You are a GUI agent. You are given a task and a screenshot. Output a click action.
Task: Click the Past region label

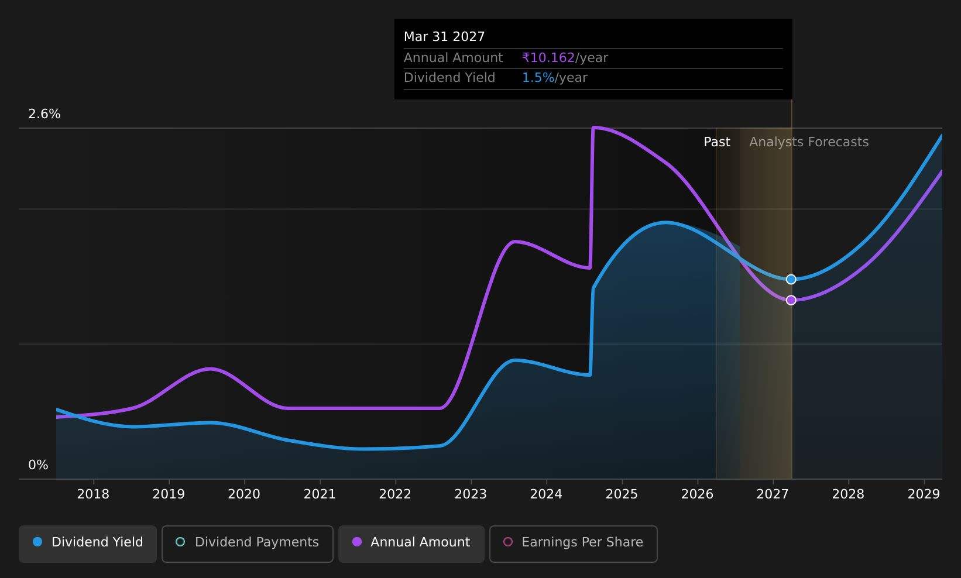point(717,142)
